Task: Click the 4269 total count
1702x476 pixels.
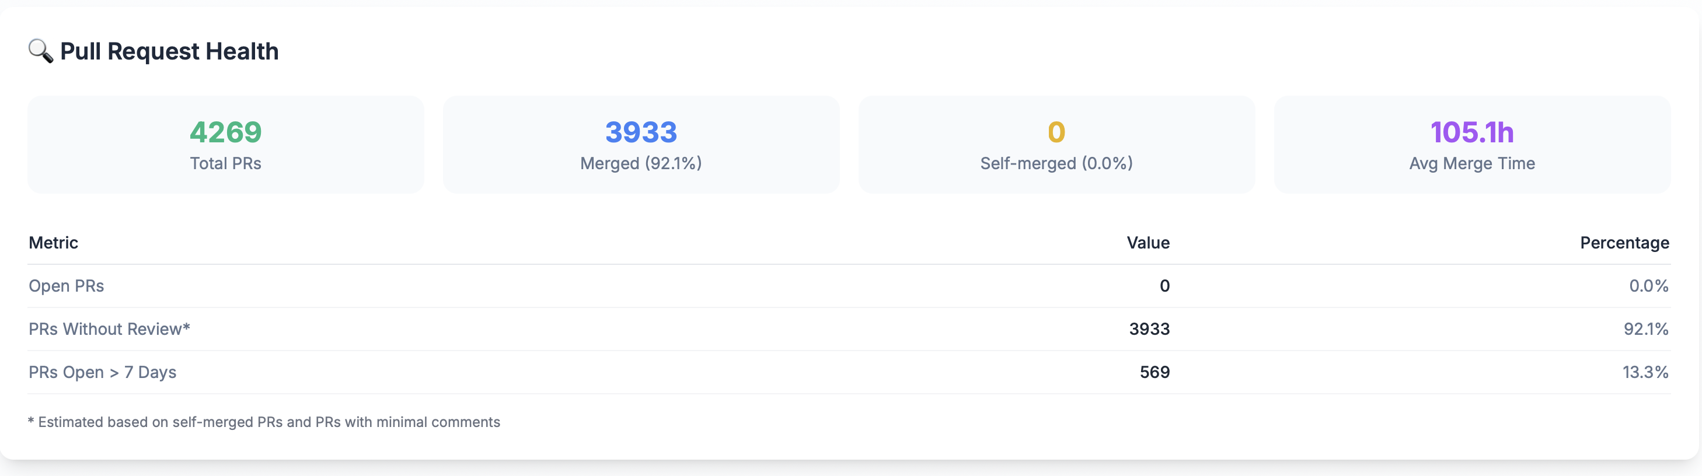Action: pos(226,132)
